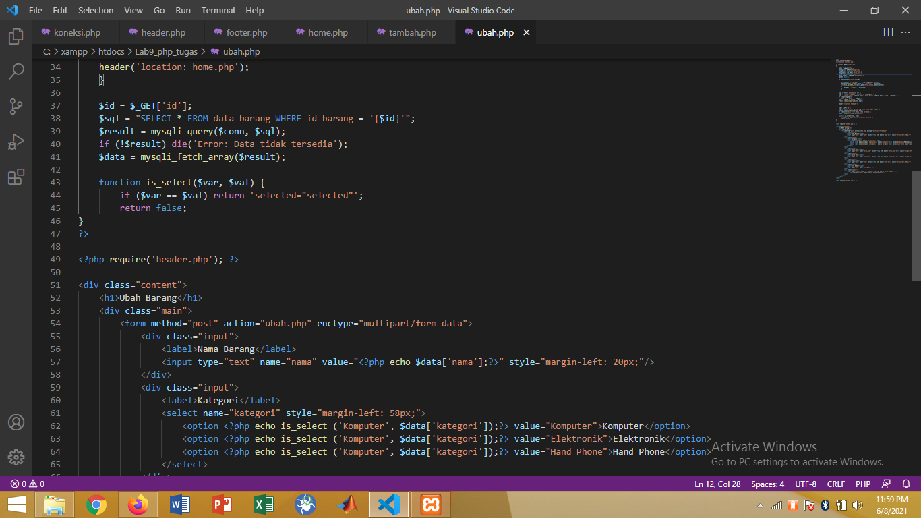Show hidden system tray icons arrow
The height and width of the screenshot is (518, 921).
(760, 505)
